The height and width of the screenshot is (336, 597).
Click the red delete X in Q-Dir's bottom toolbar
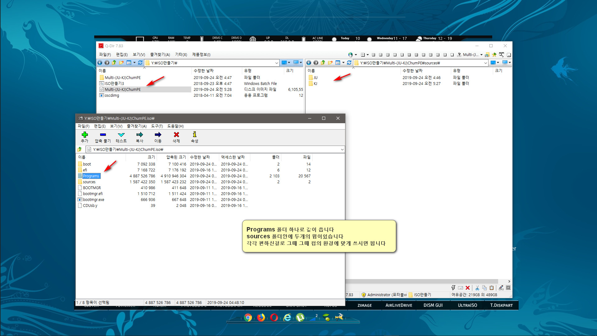point(468,288)
